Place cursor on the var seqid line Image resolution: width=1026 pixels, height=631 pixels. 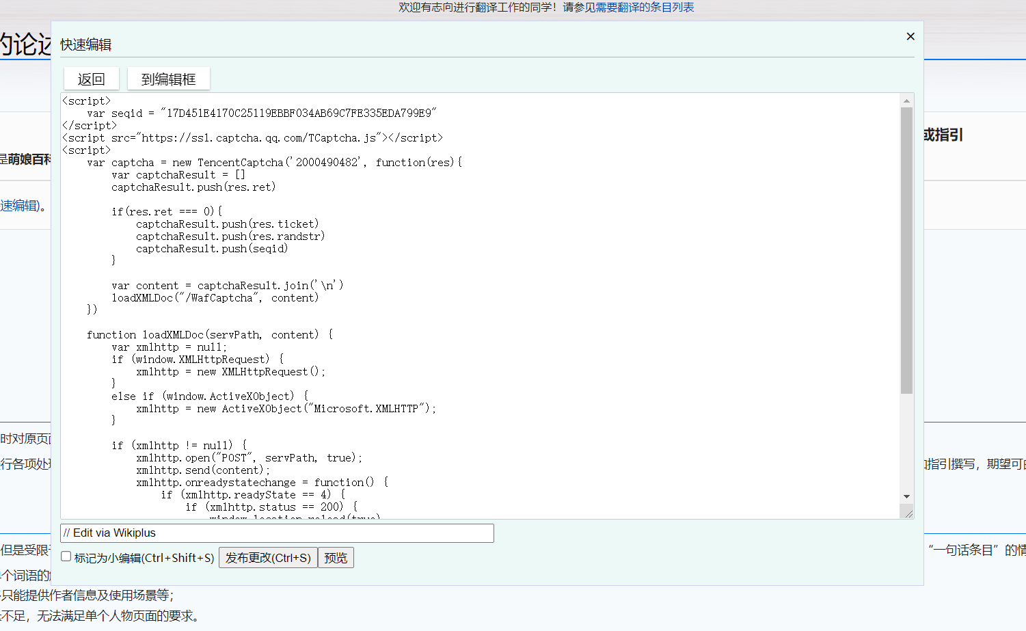tap(261, 113)
